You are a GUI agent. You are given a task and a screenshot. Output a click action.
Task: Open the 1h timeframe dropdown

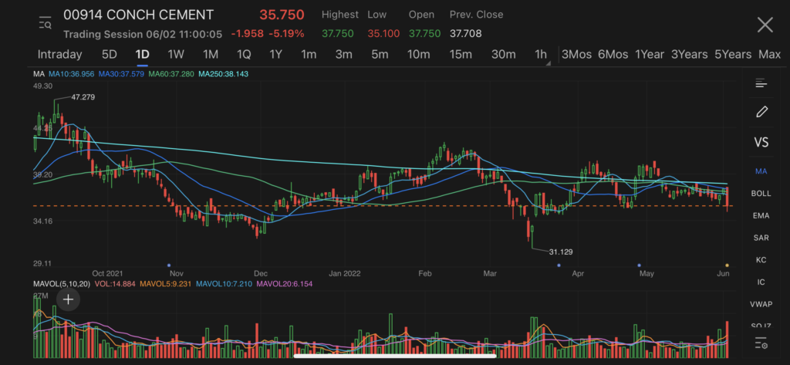coord(541,55)
